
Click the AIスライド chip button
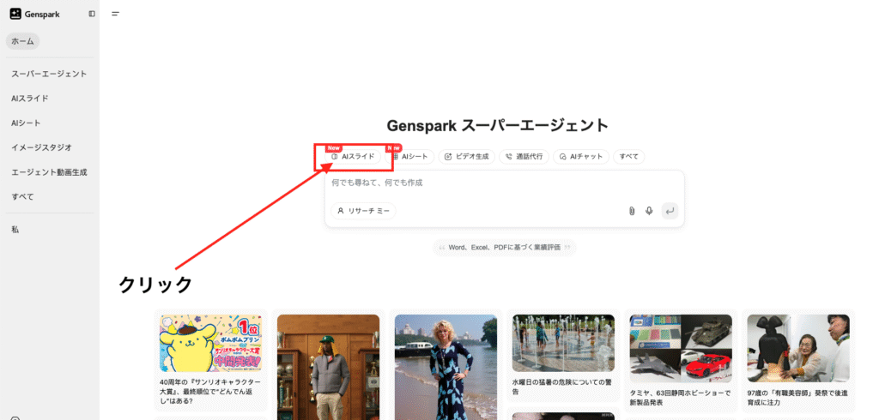pyautogui.click(x=353, y=157)
